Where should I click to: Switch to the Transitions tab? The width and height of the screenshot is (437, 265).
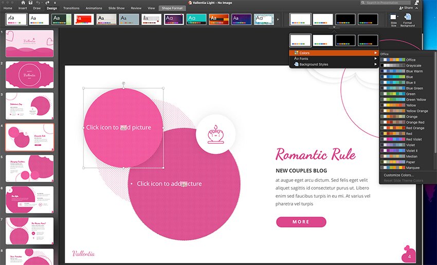(71, 8)
